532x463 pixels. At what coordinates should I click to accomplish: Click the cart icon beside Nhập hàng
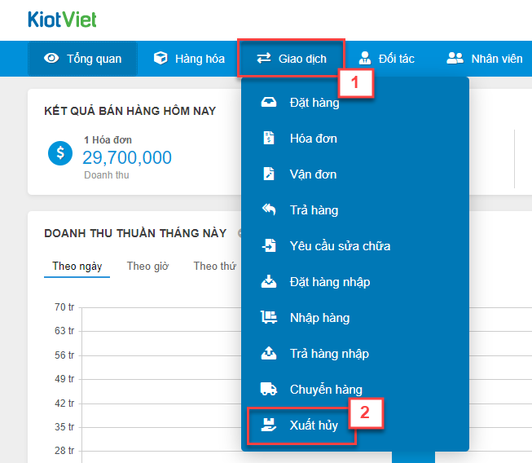point(269,318)
